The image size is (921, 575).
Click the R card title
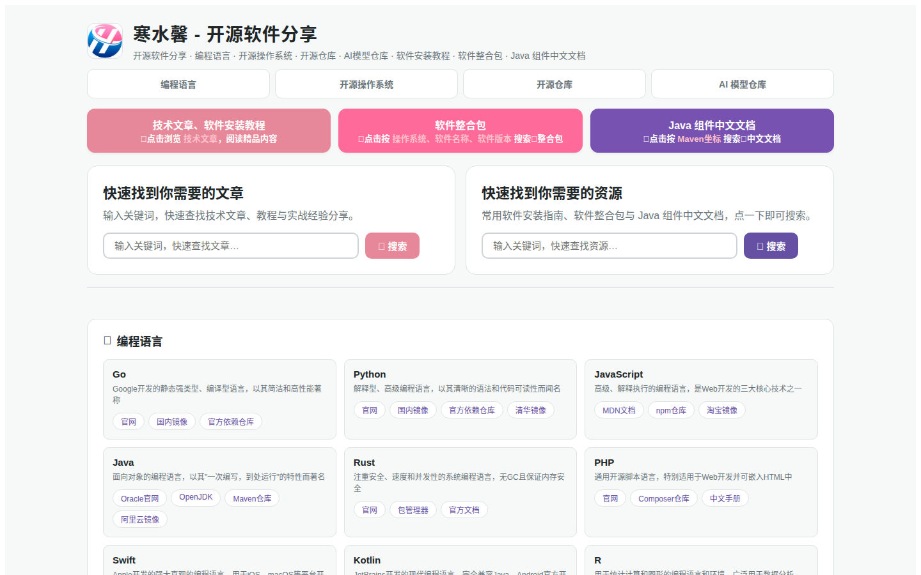[598, 560]
